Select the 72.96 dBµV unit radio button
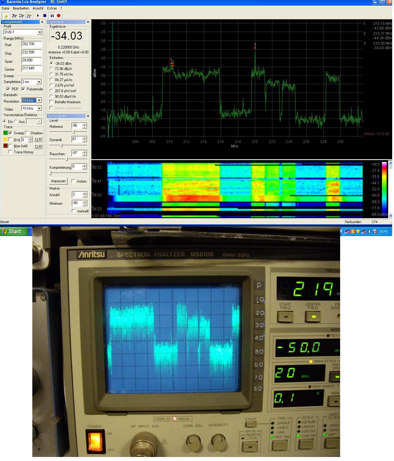 click(x=51, y=69)
